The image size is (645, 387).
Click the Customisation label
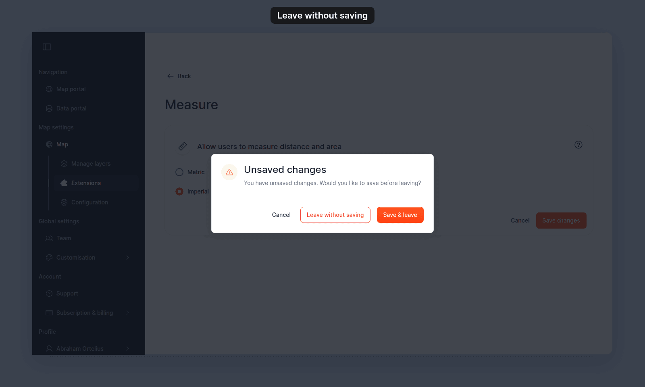(x=76, y=258)
